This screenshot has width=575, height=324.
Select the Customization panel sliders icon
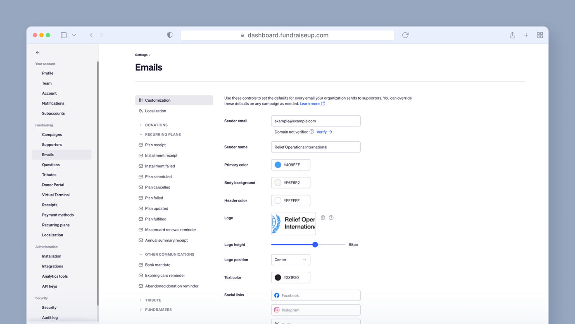click(x=141, y=100)
